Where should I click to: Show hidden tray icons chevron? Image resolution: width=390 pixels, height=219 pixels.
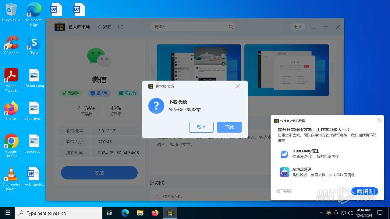(321, 213)
